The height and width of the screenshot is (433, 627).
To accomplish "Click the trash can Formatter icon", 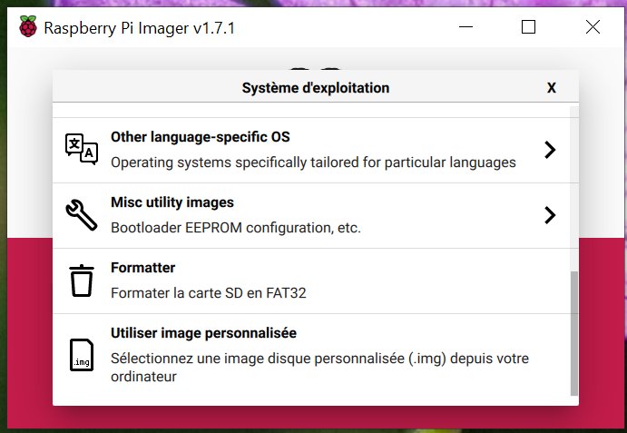I will (82, 280).
